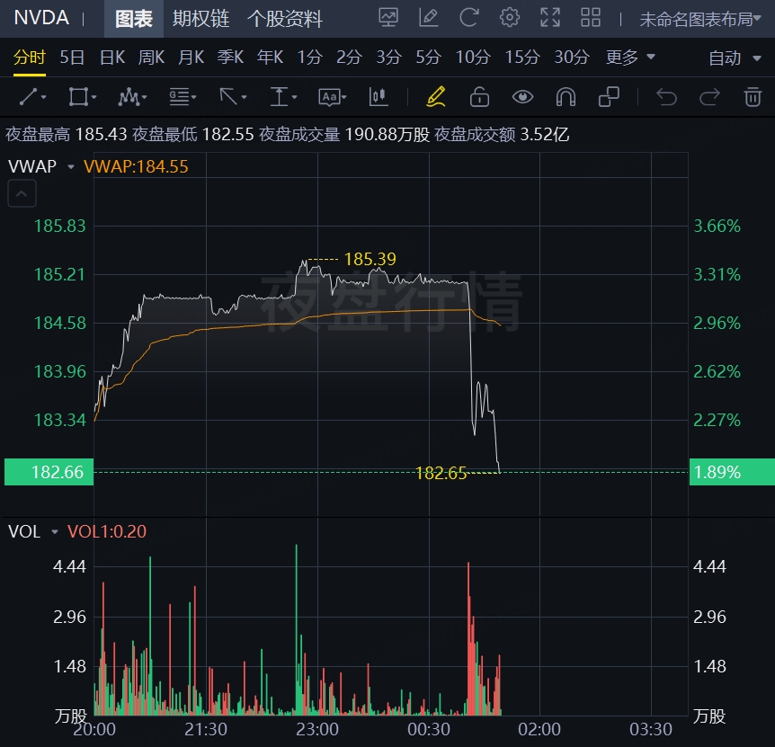Activate the yellow pencil continuous drawing mode
This screenshot has height=747, width=775.
[x=436, y=97]
